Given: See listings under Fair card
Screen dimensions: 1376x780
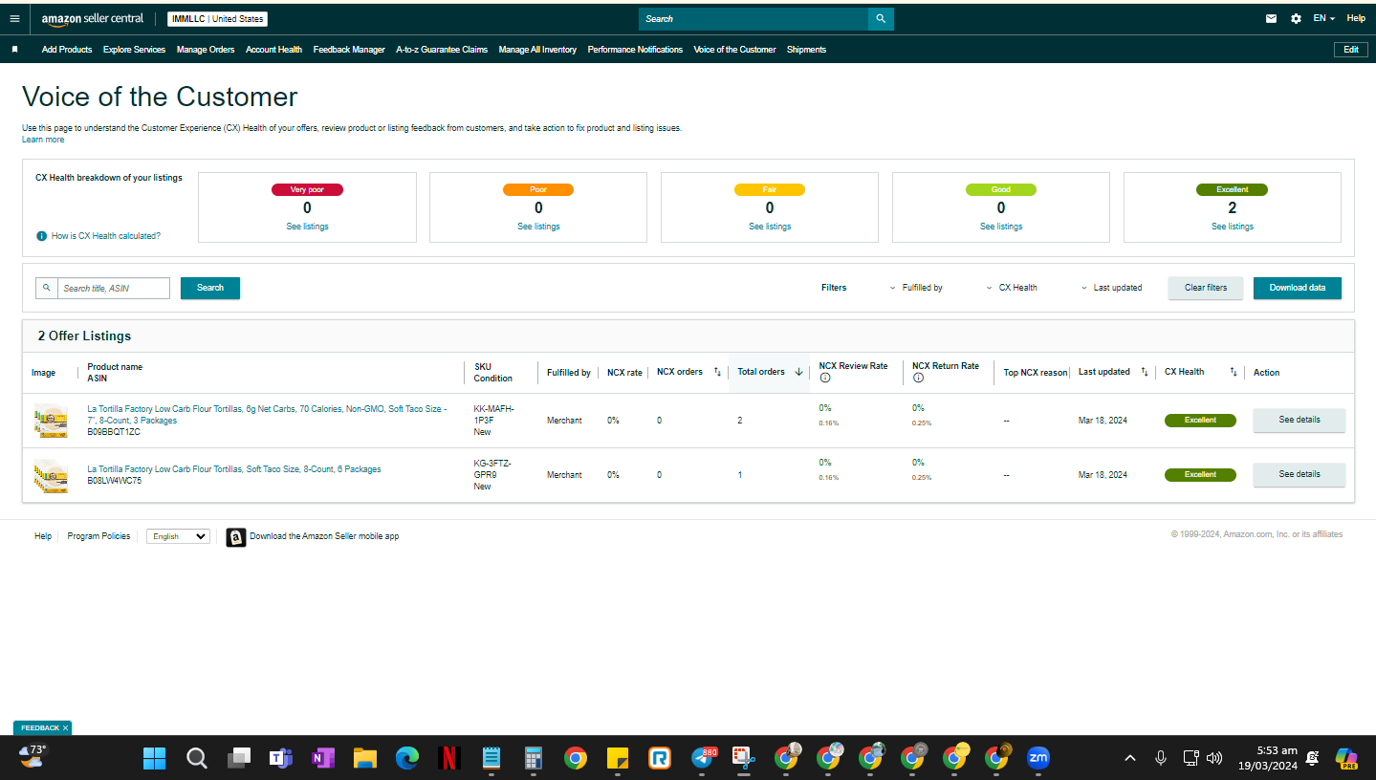Looking at the screenshot, I should (x=770, y=227).
